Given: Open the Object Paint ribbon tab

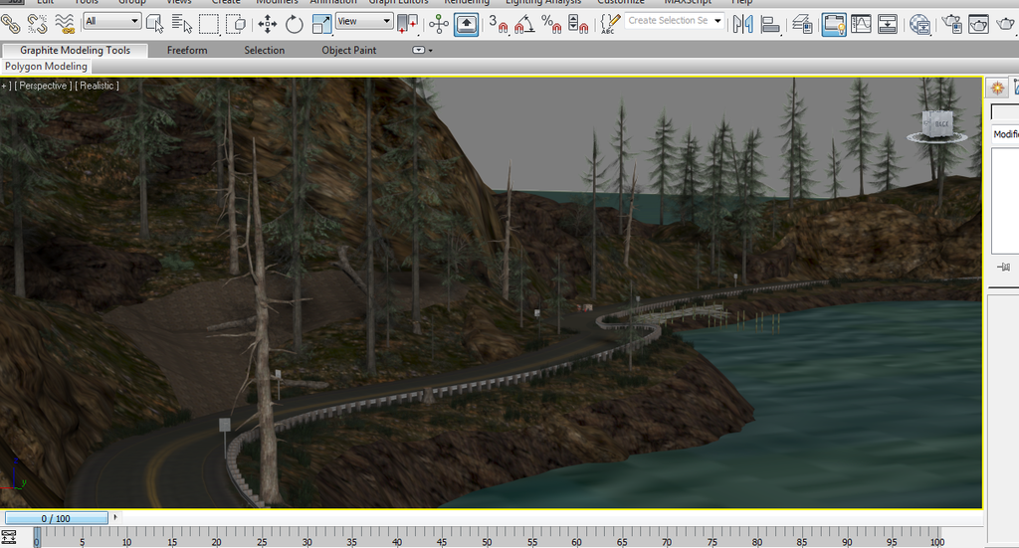Looking at the screenshot, I should click(349, 50).
